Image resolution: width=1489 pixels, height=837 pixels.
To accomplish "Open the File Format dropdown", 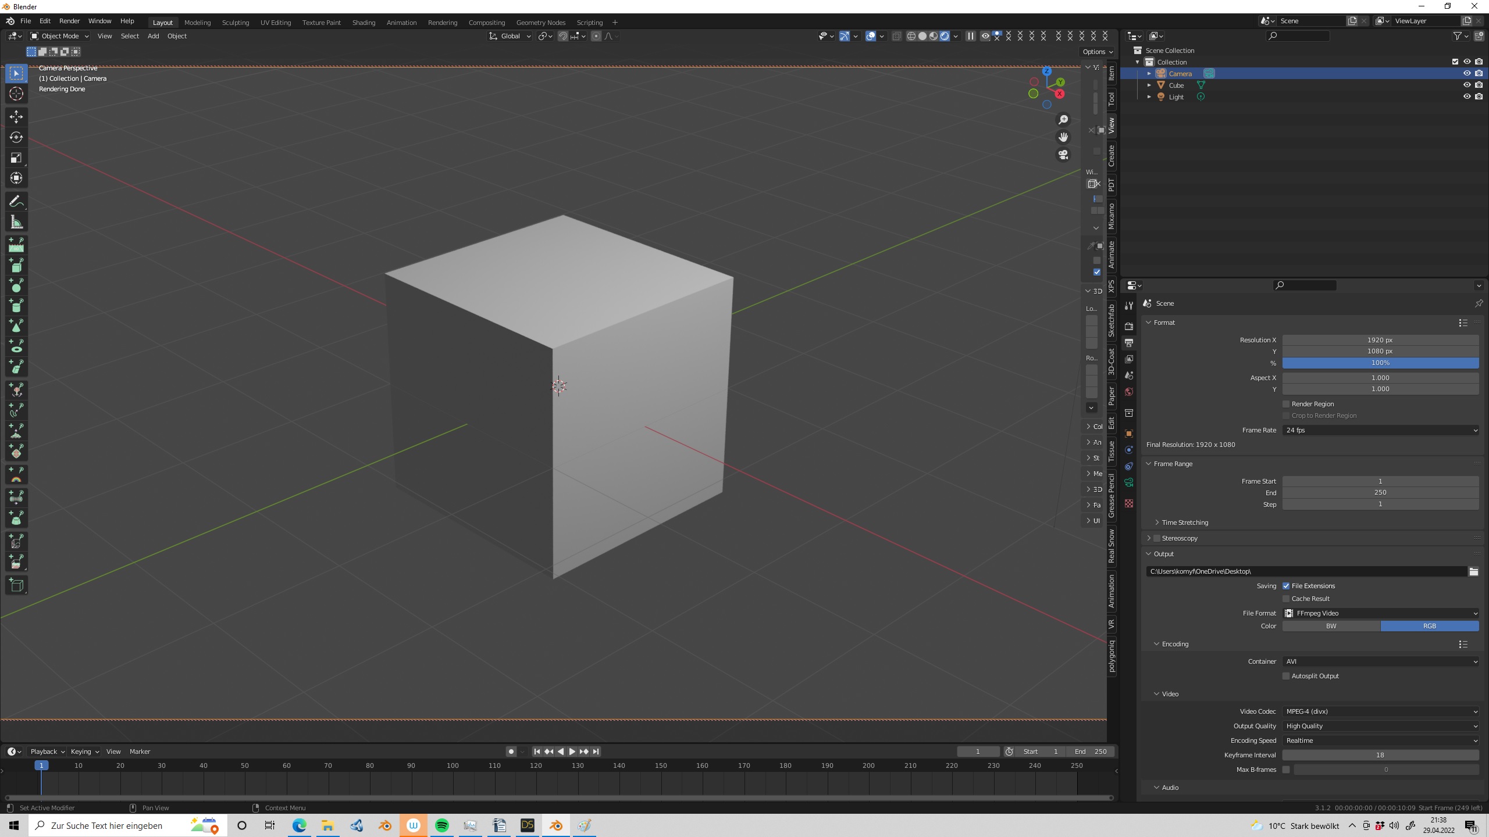I will coord(1380,613).
